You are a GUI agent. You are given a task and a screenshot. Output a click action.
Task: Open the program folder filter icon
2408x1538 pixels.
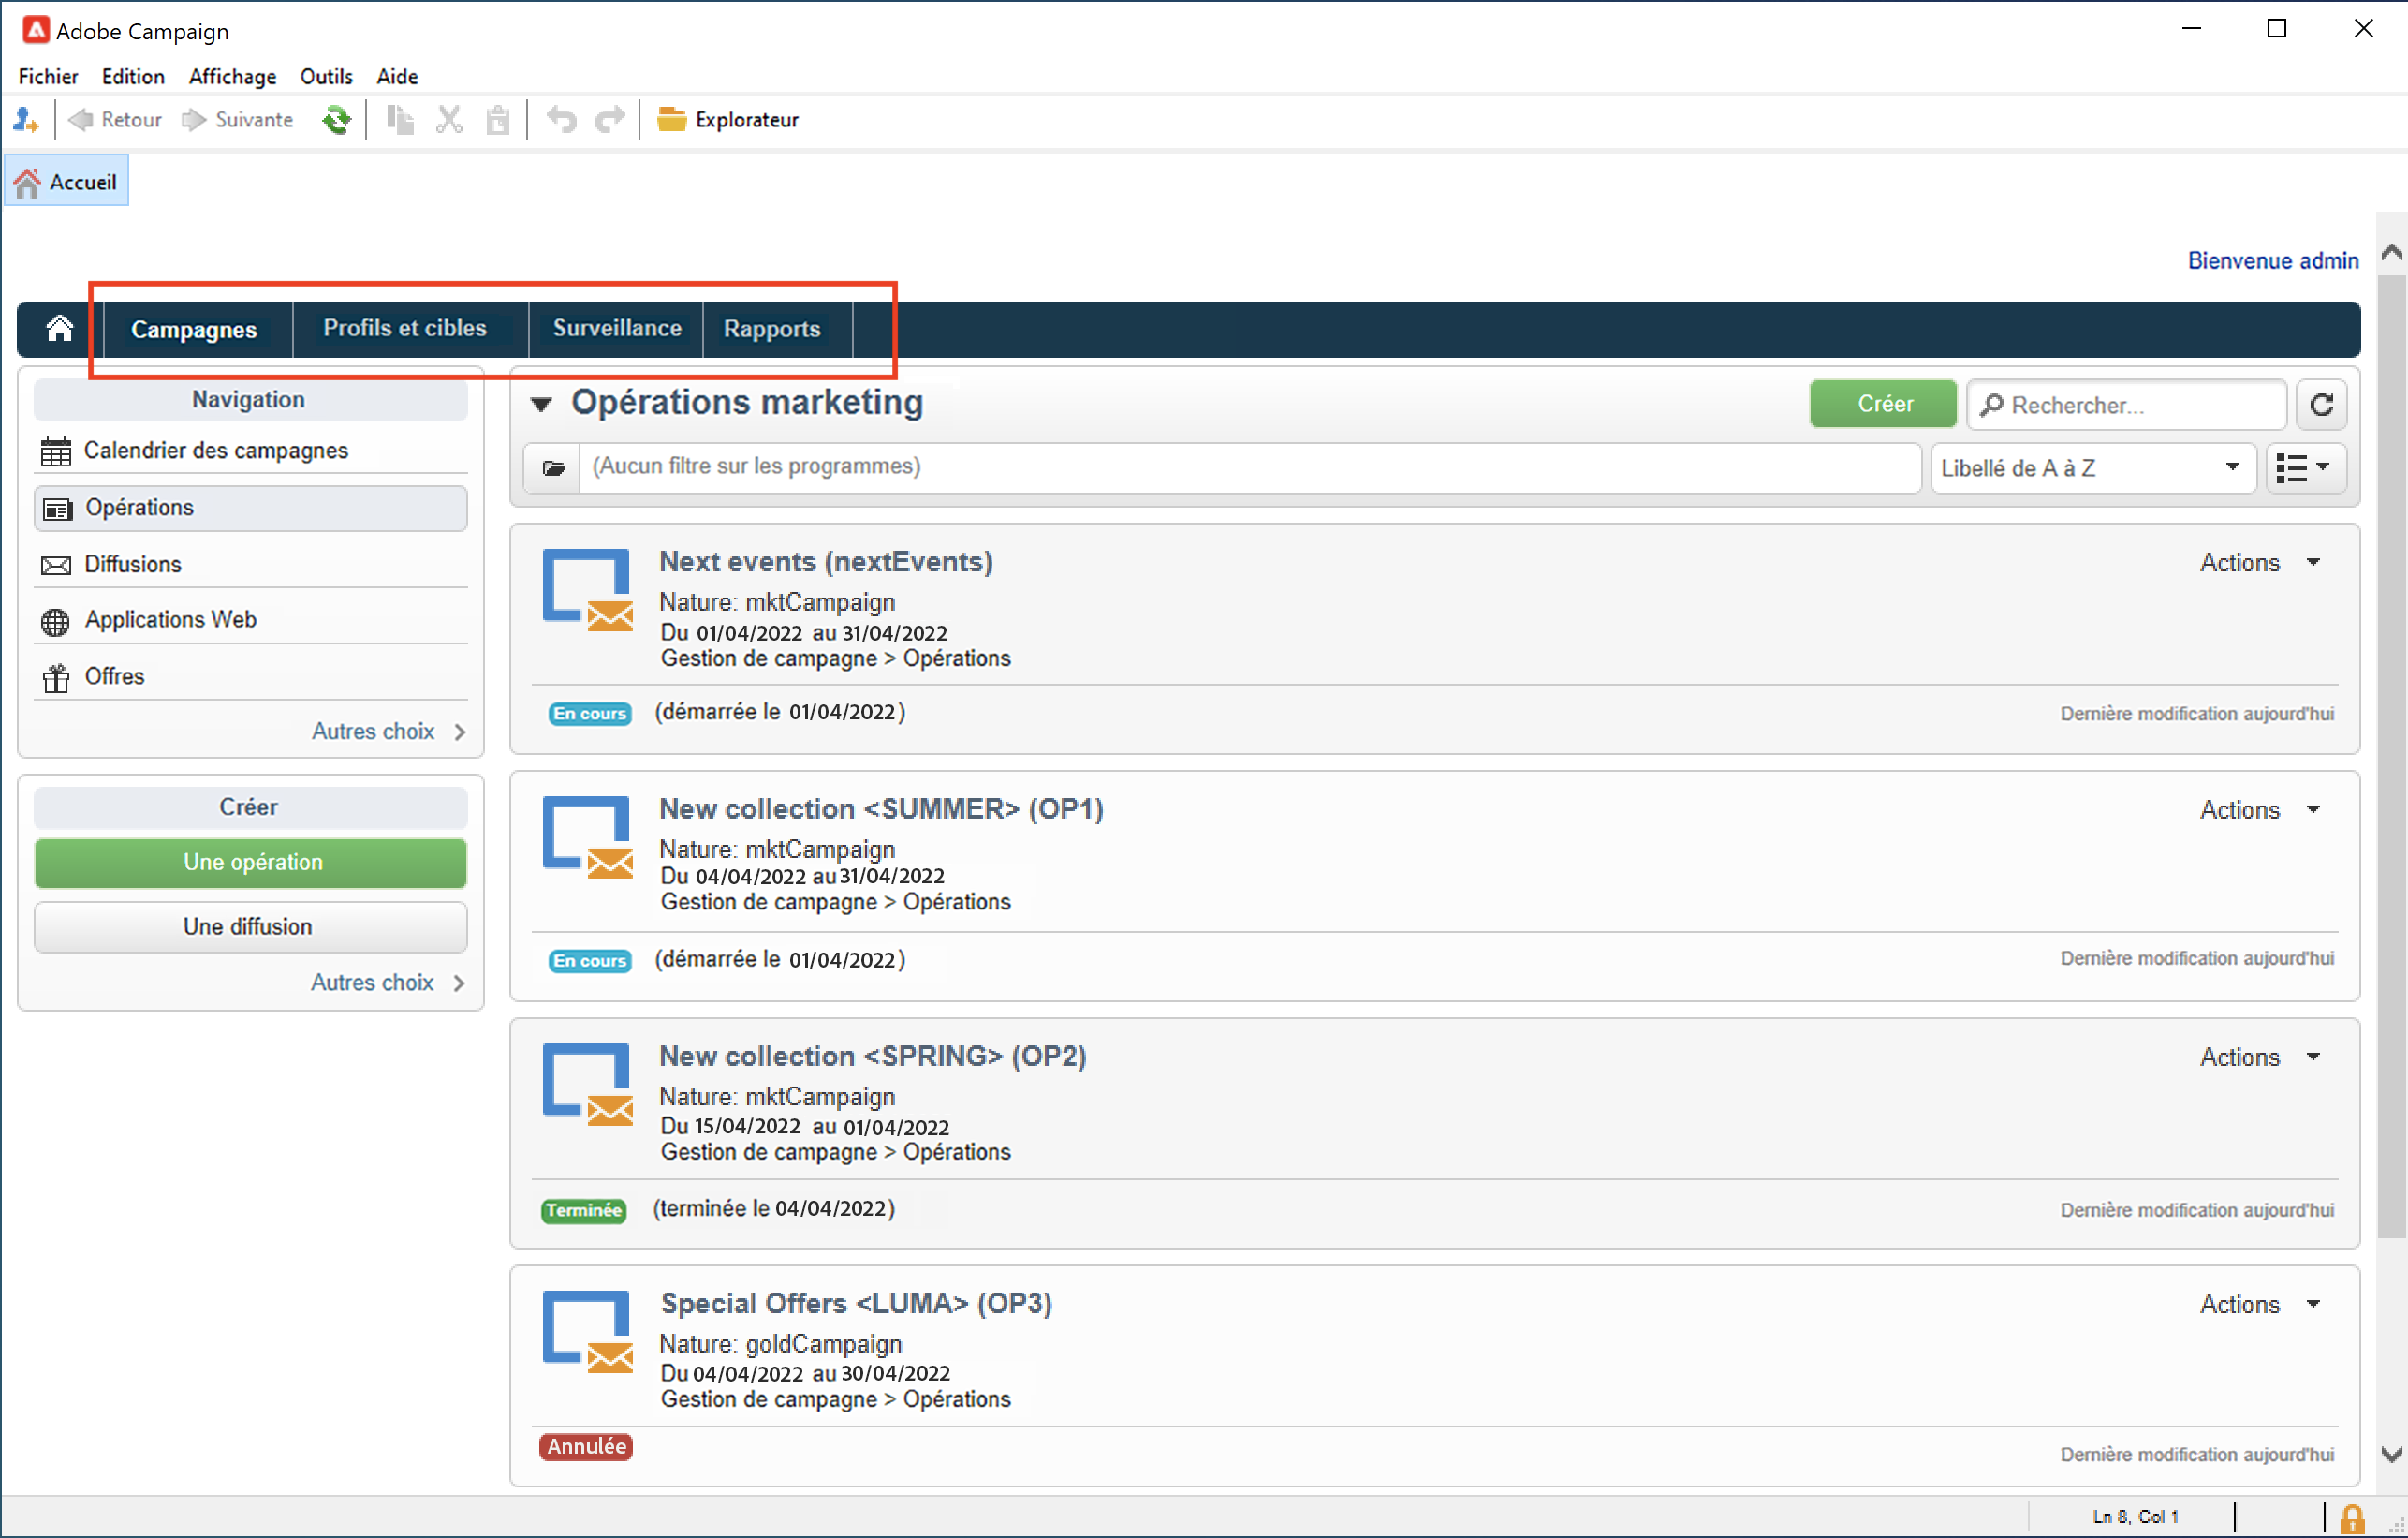[x=553, y=468]
